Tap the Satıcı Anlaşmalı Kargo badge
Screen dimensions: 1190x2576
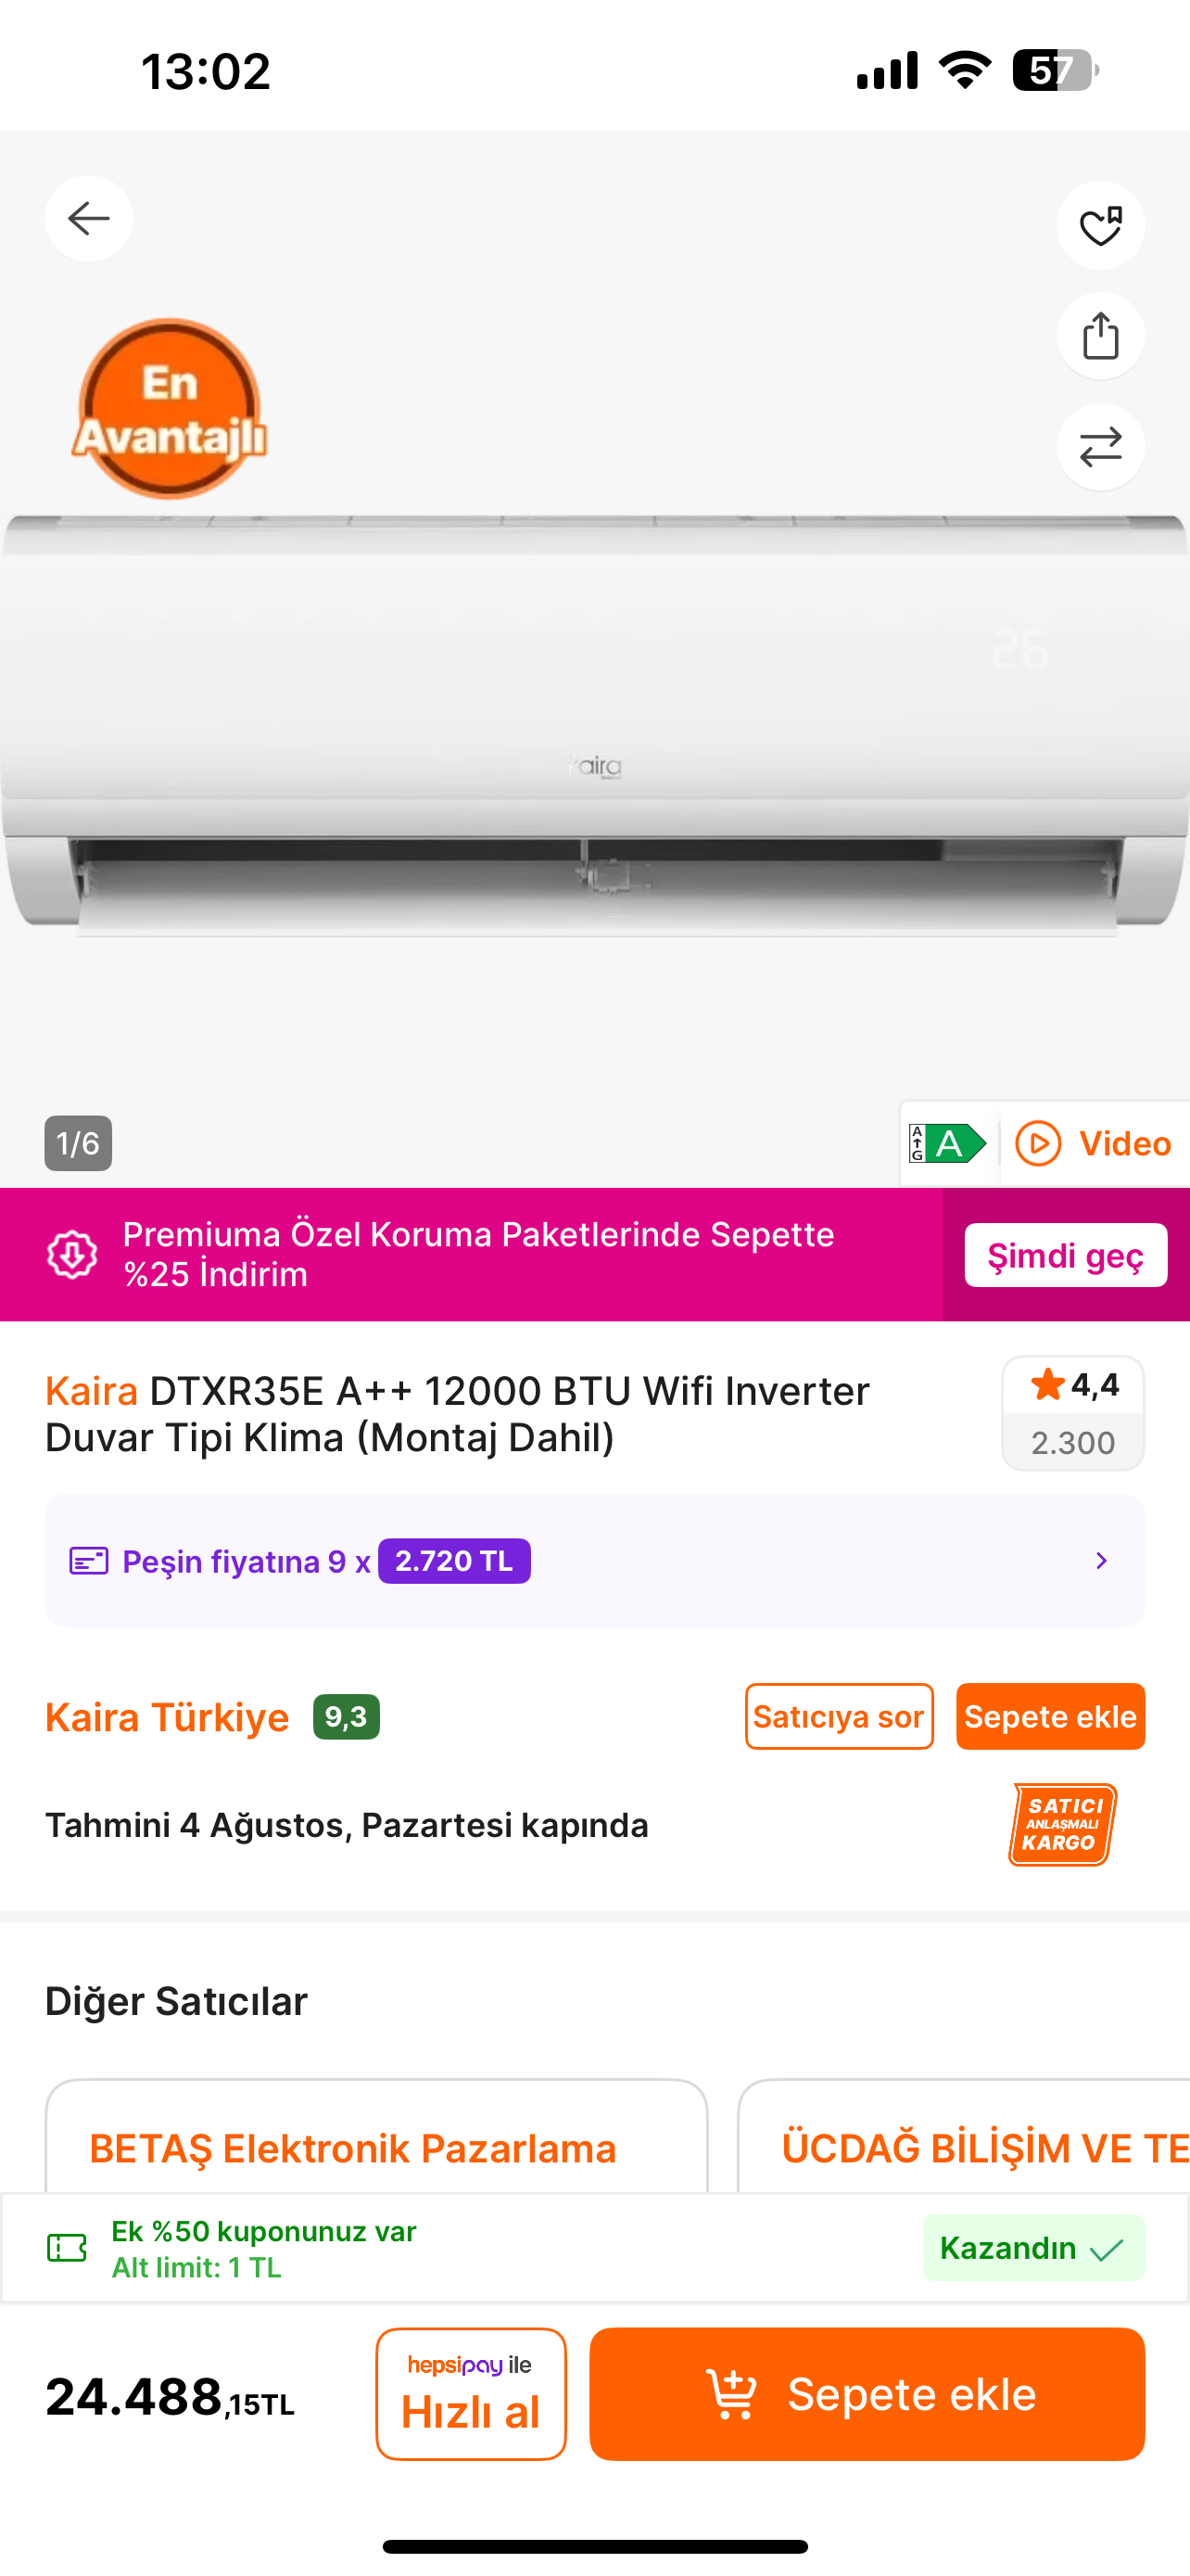coord(1062,1824)
